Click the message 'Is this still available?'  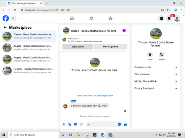click(89, 106)
